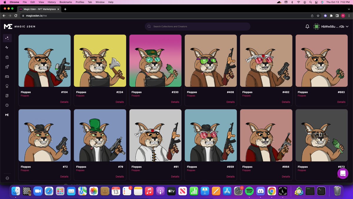The image size is (353, 199).
Task: Open a new Chrome tab
Action: (65, 9)
